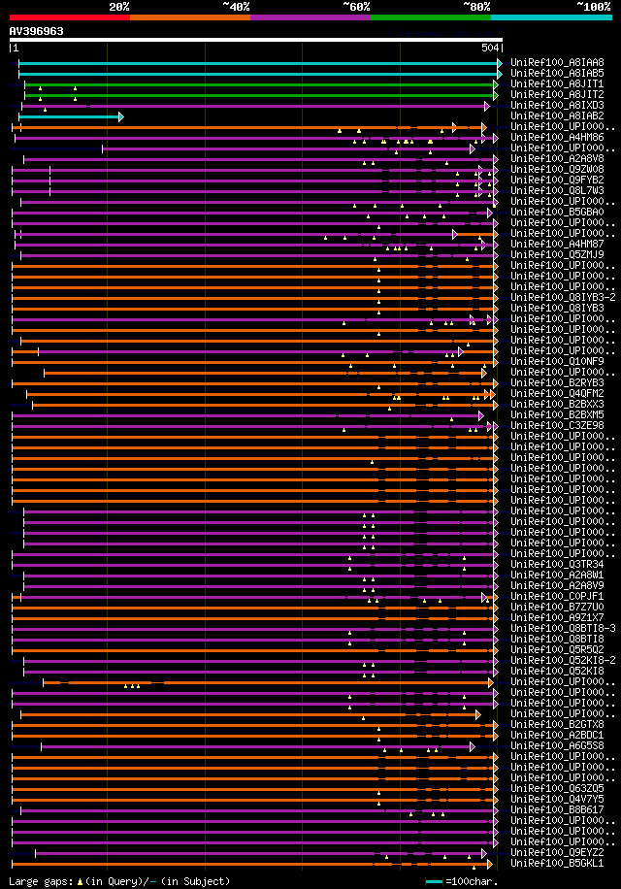Select the UniRef100_B2BXX3 label
The height and width of the screenshot is (889, 621).
[557, 405]
